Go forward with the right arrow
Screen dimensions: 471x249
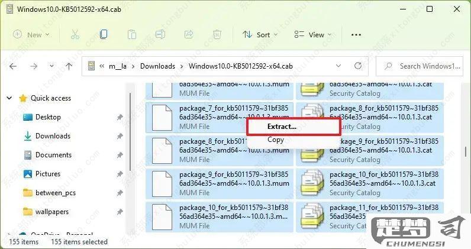pos(34,66)
